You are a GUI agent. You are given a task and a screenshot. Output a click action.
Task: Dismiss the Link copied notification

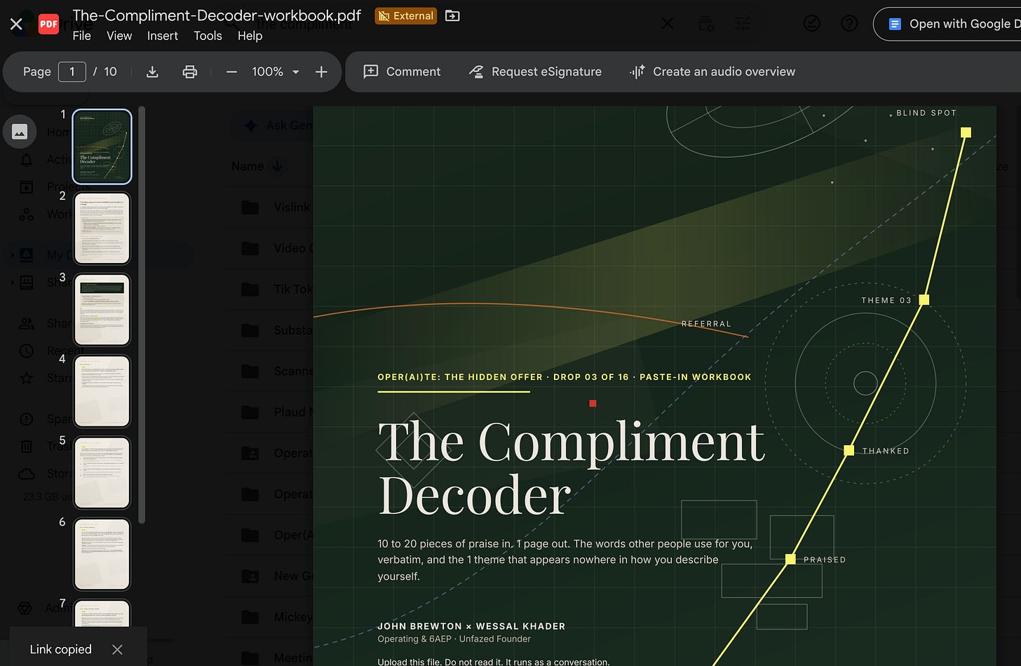(x=117, y=649)
